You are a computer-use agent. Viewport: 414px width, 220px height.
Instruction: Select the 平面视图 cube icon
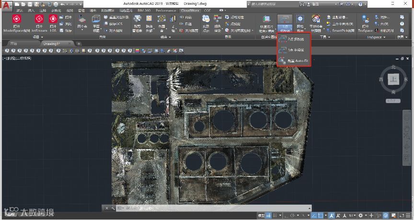point(96,20)
